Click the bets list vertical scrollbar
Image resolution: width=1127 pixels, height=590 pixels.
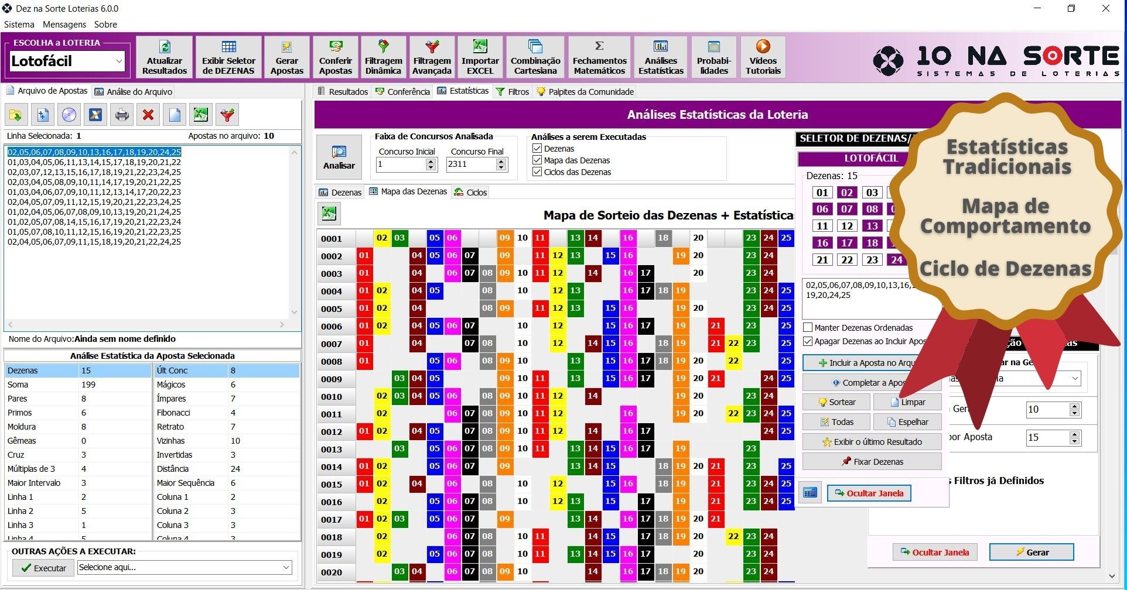pyautogui.click(x=294, y=232)
